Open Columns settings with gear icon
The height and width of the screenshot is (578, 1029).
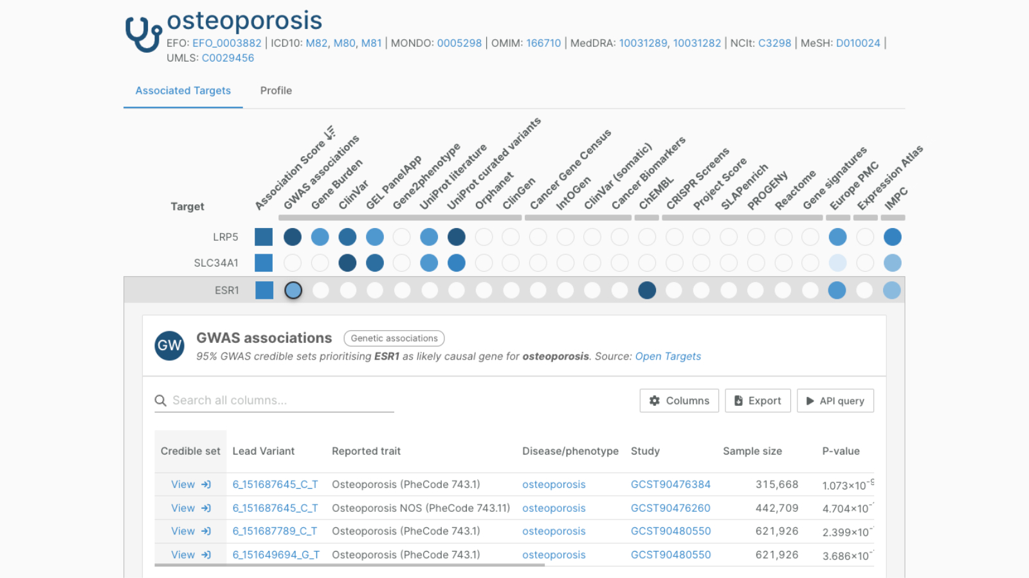(x=679, y=401)
